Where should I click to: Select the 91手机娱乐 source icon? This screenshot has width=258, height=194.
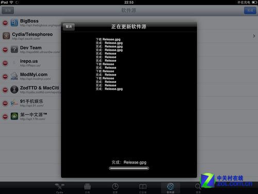click(14, 103)
